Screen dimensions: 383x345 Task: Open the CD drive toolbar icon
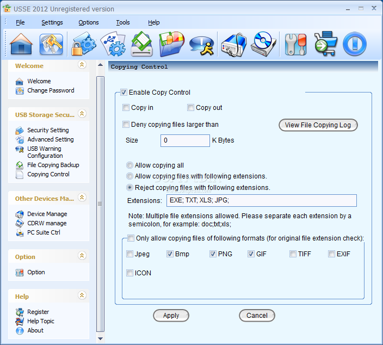[x=263, y=44]
